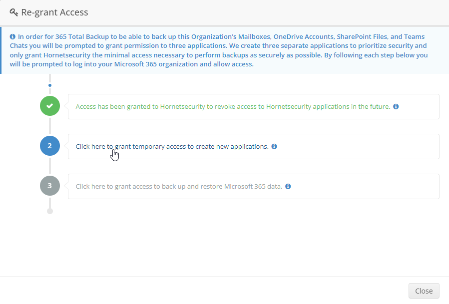Click the Re-grant Access dialog title
The image size is (449, 304).
pyautogui.click(x=55, y=12)
